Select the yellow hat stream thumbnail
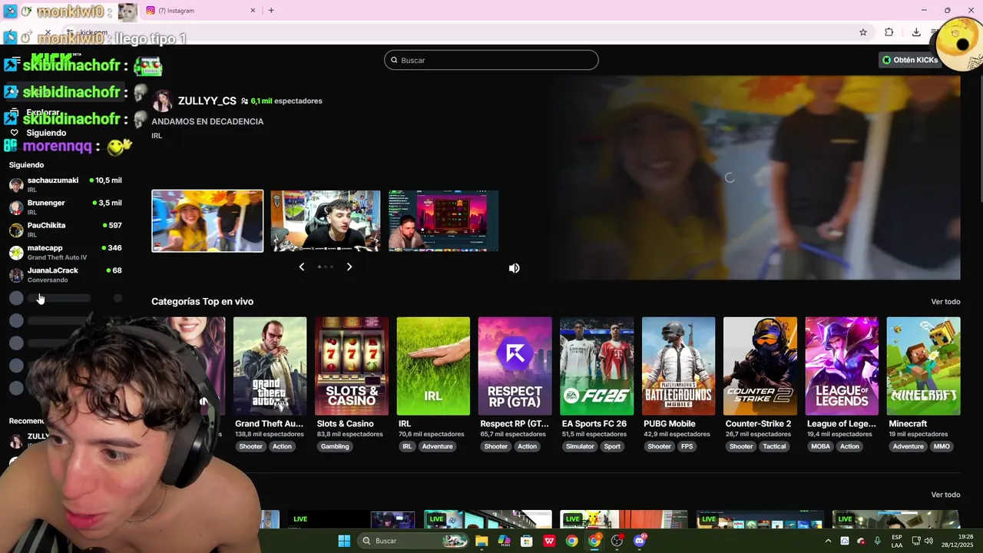 (x=207, y=221)
